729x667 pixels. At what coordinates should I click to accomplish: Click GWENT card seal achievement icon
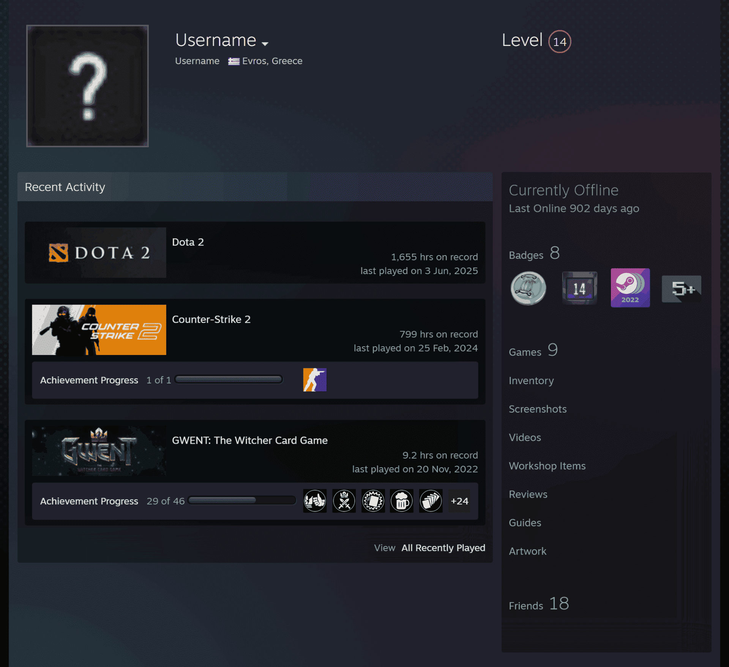coord(373,501)
